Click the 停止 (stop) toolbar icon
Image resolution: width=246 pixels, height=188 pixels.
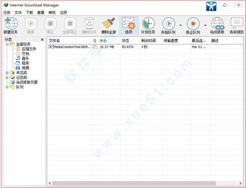(x=50, y=23)
